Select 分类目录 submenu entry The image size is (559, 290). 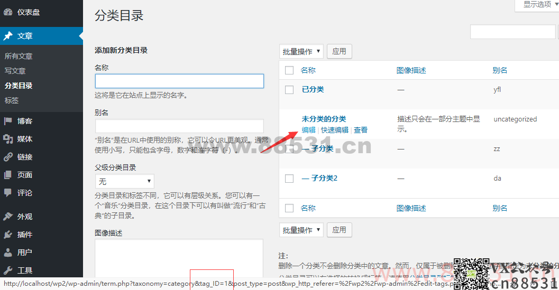tap(19, 86)
